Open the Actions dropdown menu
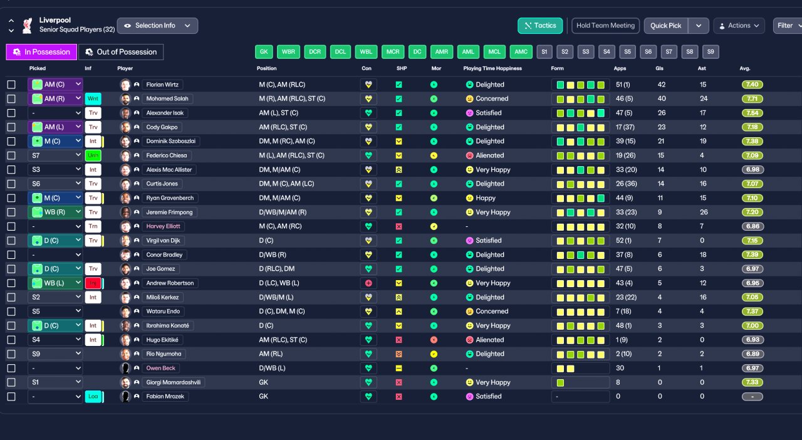 pyautogui.click(x=739, y=26)
